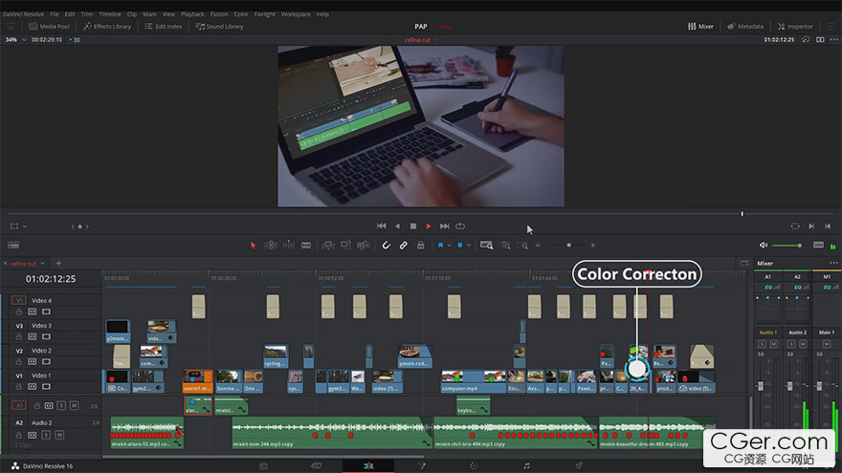Stop playback
This screenshot has width=842, height=473.
click(413, 226)
